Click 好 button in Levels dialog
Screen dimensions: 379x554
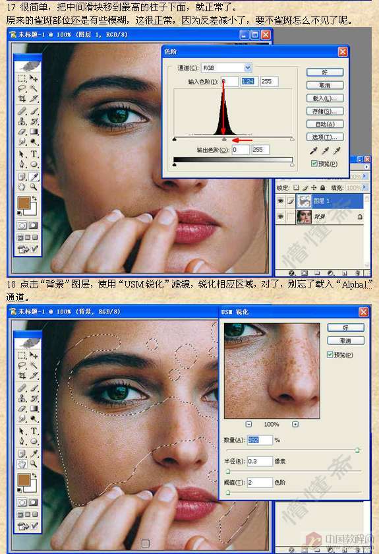click(x=324, y=72)
